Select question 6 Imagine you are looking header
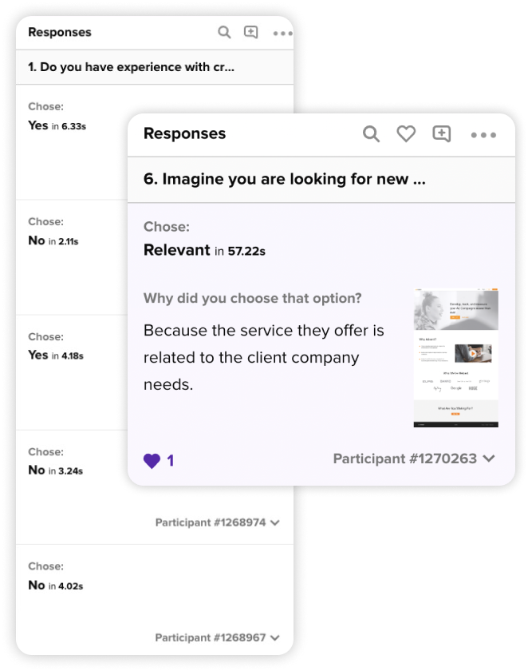528x671 pixels. click(x=321, y=179)
